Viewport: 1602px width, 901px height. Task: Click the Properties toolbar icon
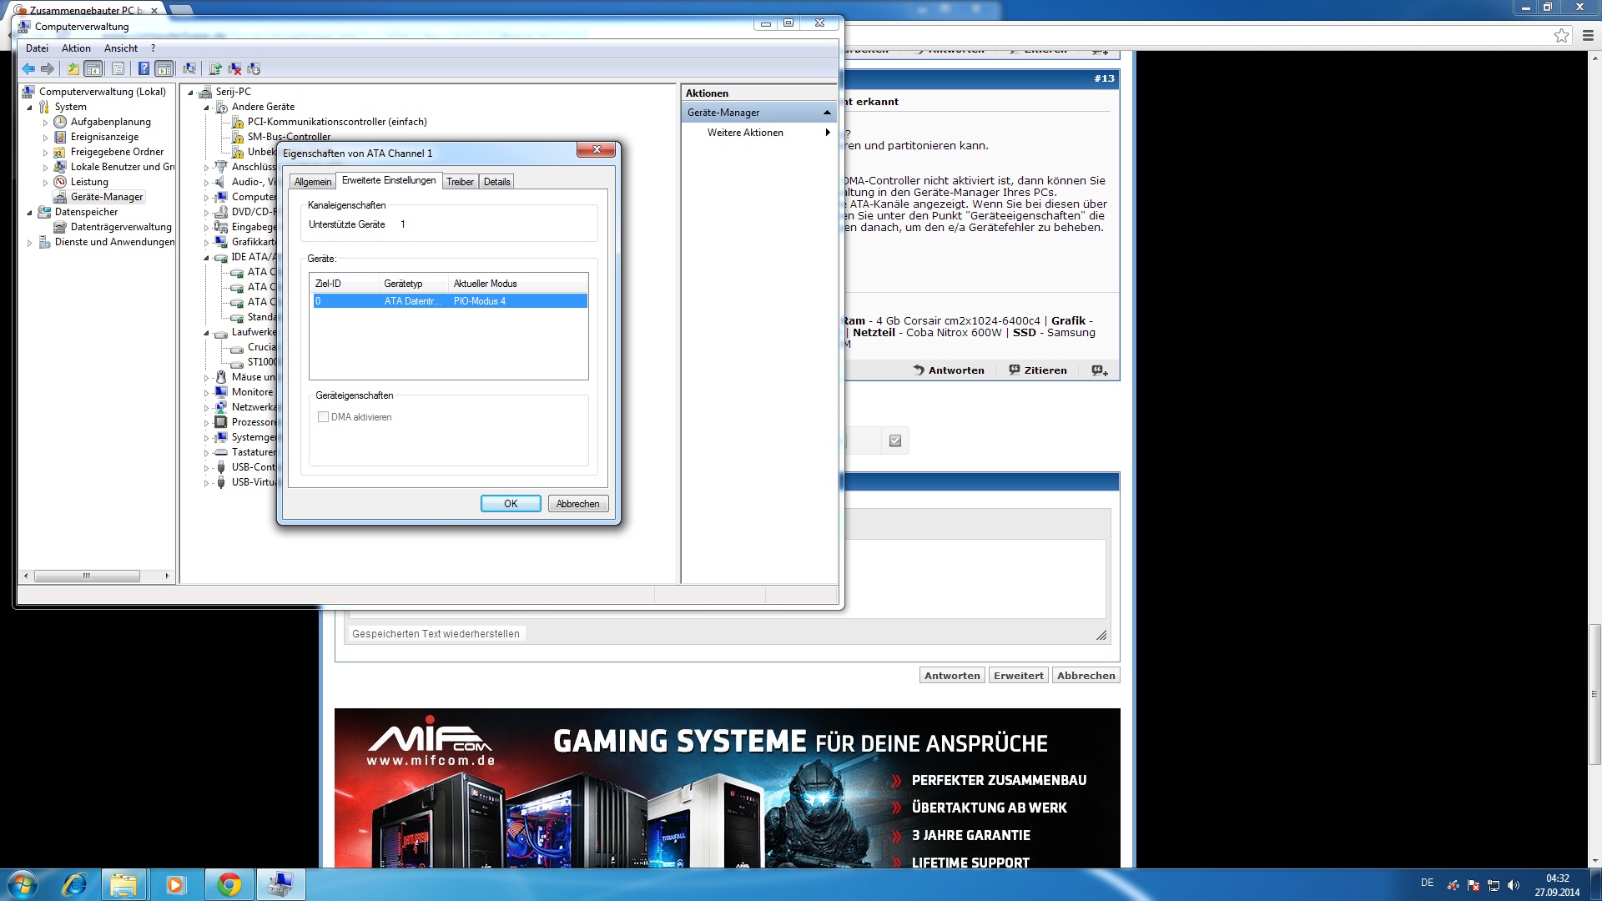[x=118, y=68]
